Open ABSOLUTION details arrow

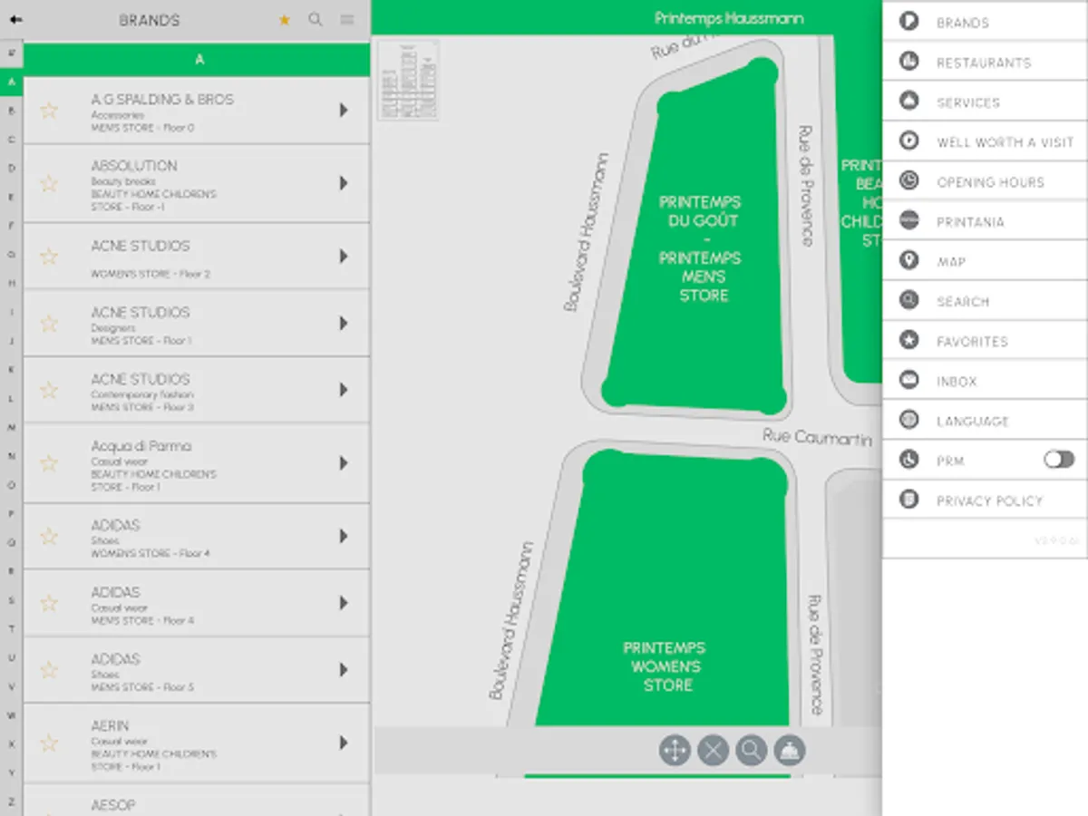click(x=344, y=183)
